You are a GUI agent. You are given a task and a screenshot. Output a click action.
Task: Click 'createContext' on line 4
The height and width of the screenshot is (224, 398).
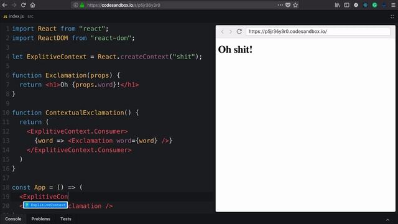click(x=144, y=57)
